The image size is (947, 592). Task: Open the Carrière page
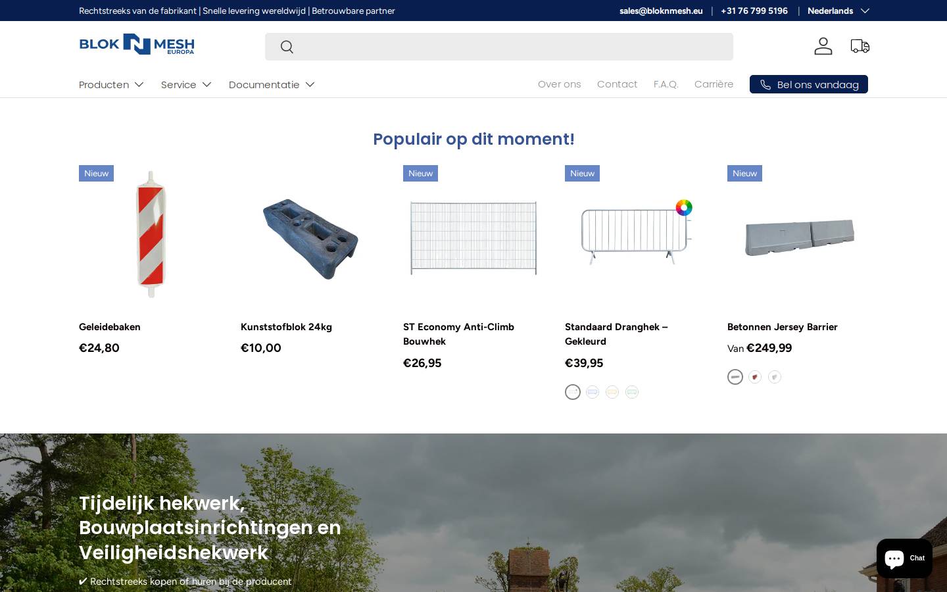pyautogui.click(x=714, y=84)
